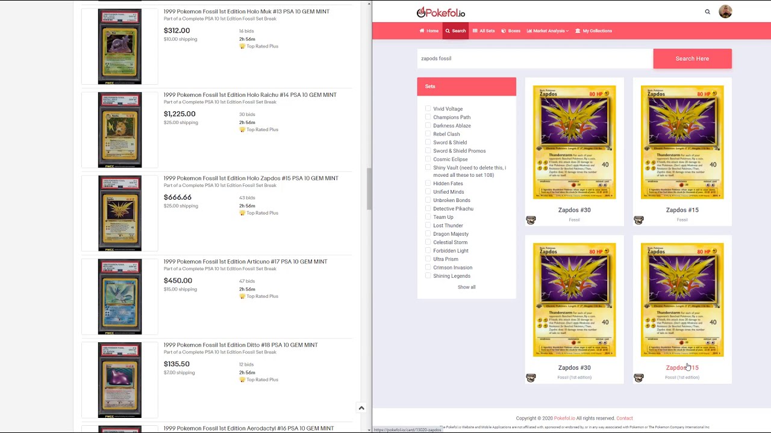Viewport: 771px width, 433px height.
Task: Click the Zapdos #30 Fossil title link
Action: pyautogui.click(x=574, y=210)
